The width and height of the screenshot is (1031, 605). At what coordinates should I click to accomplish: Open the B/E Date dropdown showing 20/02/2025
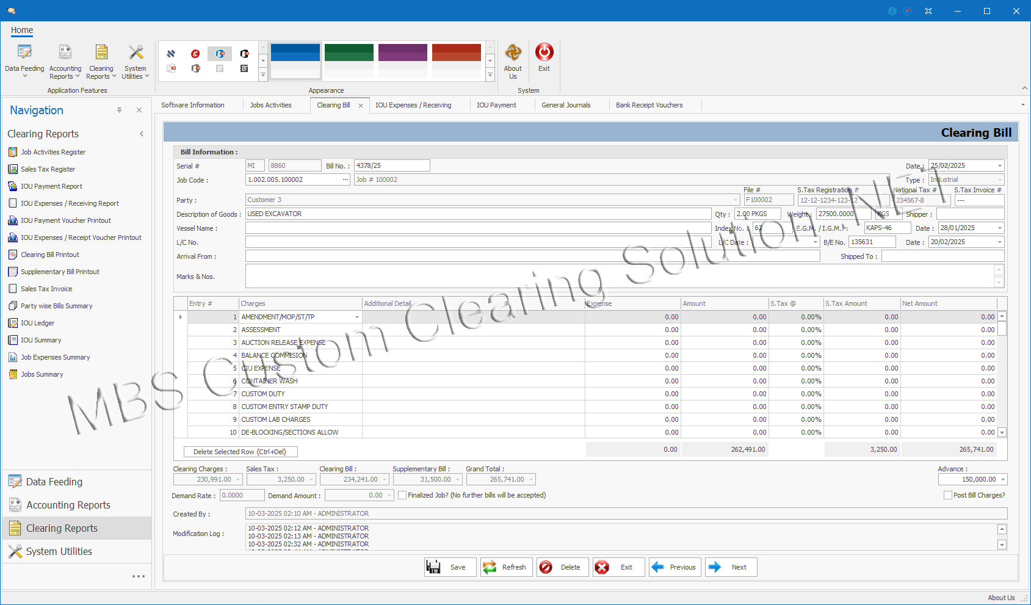[x=1000, y=242]
